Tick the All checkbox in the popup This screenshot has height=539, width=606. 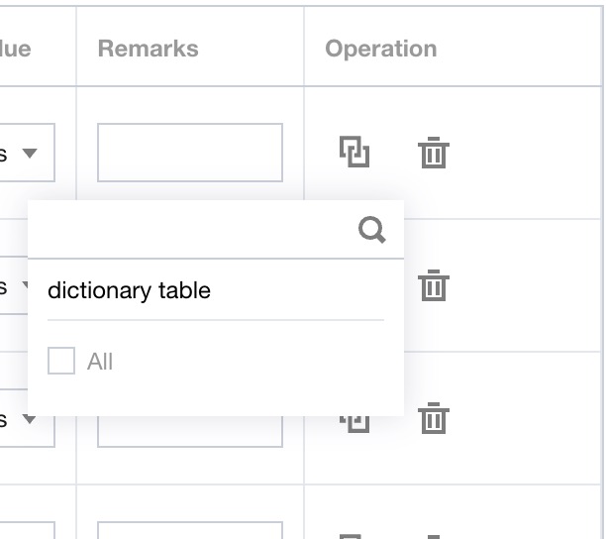(61, 362)
